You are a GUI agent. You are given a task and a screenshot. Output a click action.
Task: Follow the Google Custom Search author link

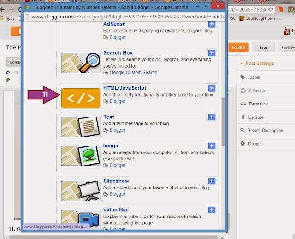point(133,72)
